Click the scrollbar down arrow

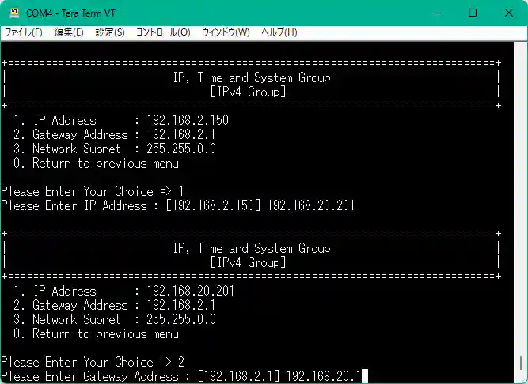click(x=521, y=376)
